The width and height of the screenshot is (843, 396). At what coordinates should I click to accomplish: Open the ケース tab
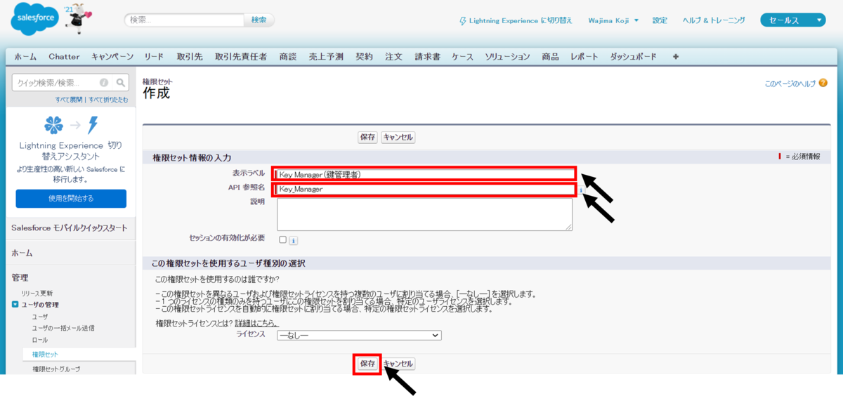(x=462, y=57)
